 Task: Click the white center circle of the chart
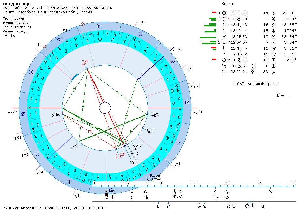[x=105, y=108]
